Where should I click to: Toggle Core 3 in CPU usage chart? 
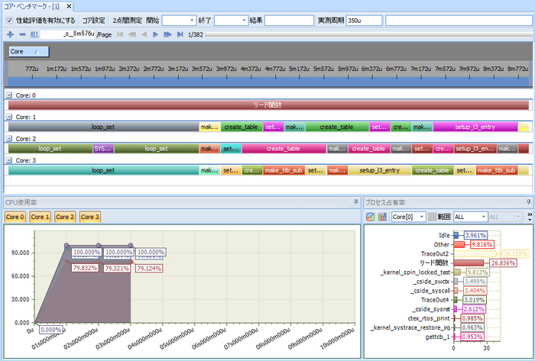90,217
